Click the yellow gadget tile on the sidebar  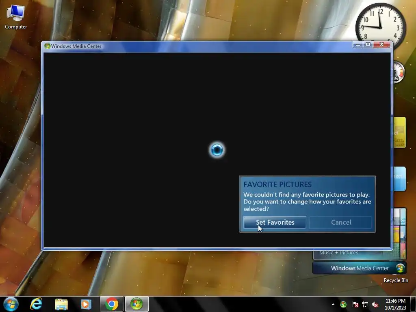(400, 132)
